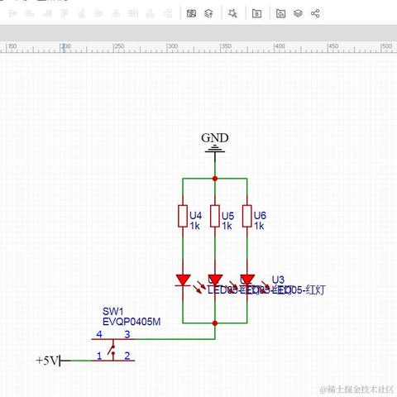Screen dimensions: 397x397
Task: Open the stacked layers icon in toolbar
Action: tap(298, 13)
